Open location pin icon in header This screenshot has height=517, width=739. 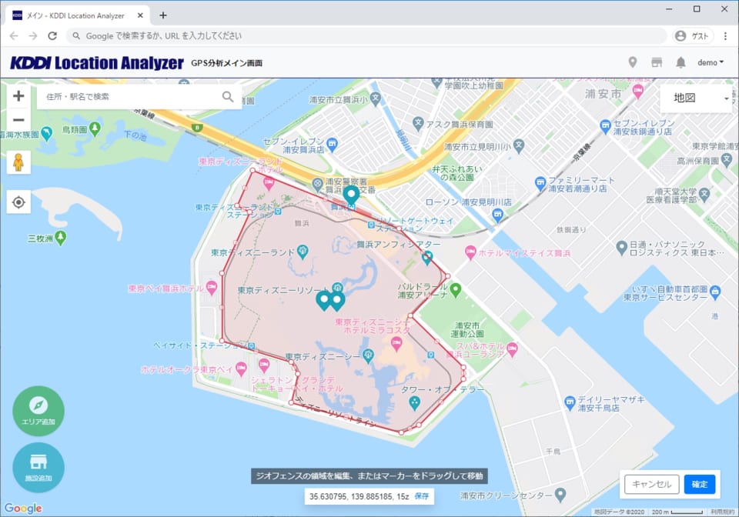[x=633, y=62]
